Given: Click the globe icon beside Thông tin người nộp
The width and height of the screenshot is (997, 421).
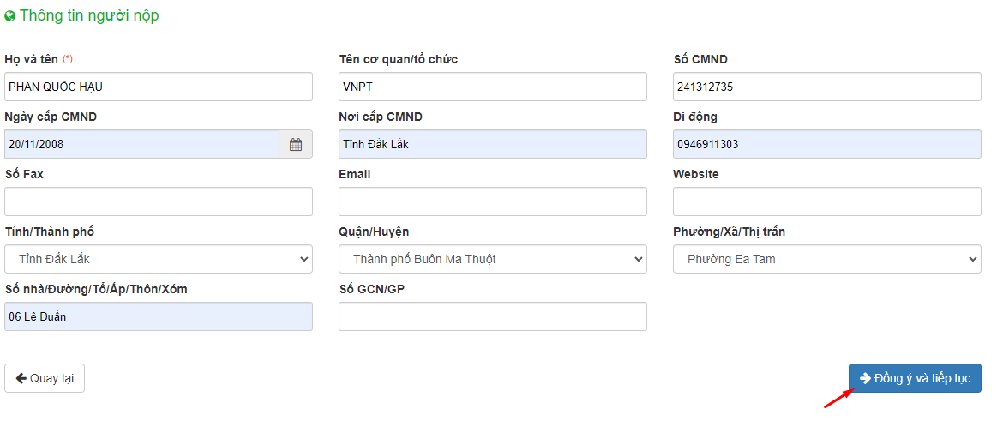Looking at the screenshot, I should pos(9,16).
